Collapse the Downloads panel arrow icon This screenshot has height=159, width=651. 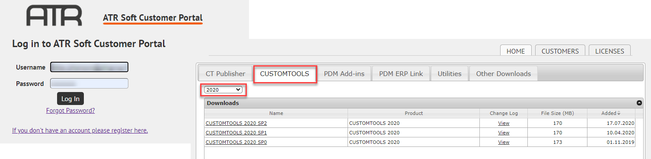tap(639, 103)
